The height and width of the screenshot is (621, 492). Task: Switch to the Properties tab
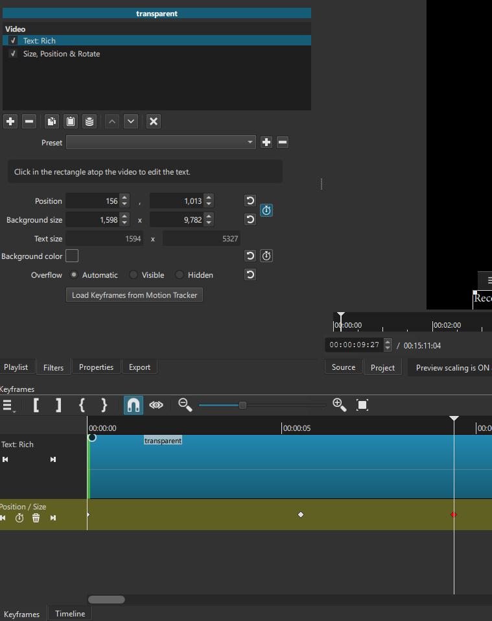[x=96, y=367]
